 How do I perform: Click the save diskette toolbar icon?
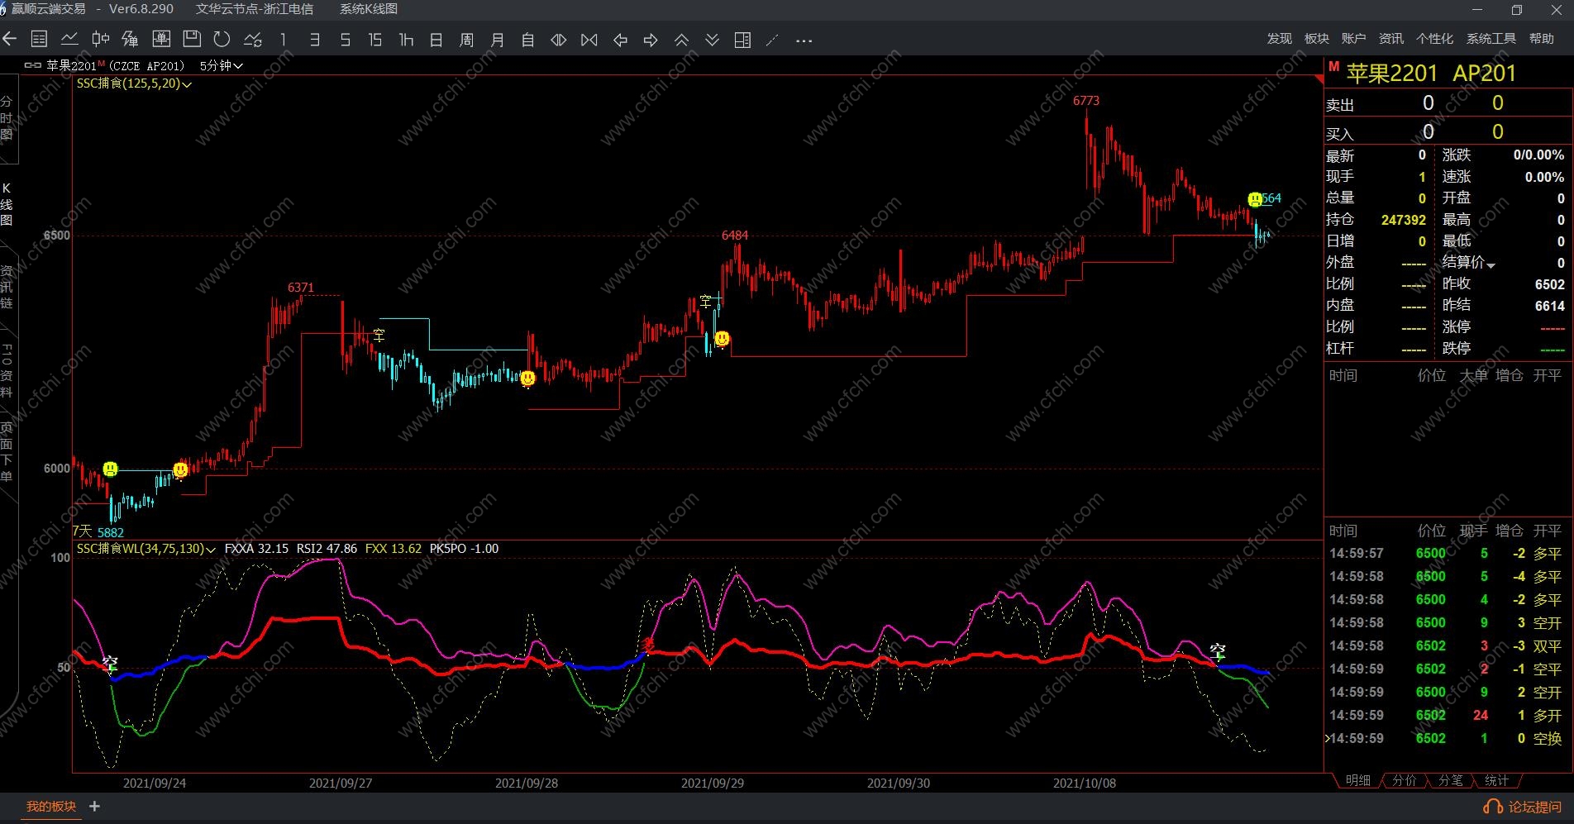(x=192, y=39)
